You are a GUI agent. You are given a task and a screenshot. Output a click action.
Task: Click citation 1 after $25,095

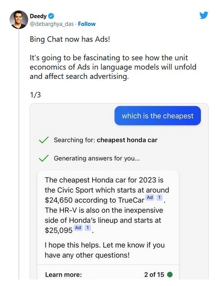[88, 228]
